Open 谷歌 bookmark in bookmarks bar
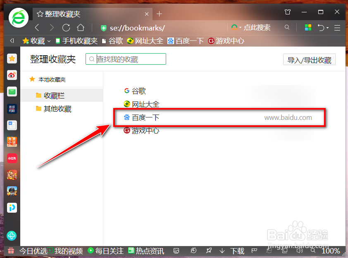This screenshot has height=258, width=348. coord(112,41)
